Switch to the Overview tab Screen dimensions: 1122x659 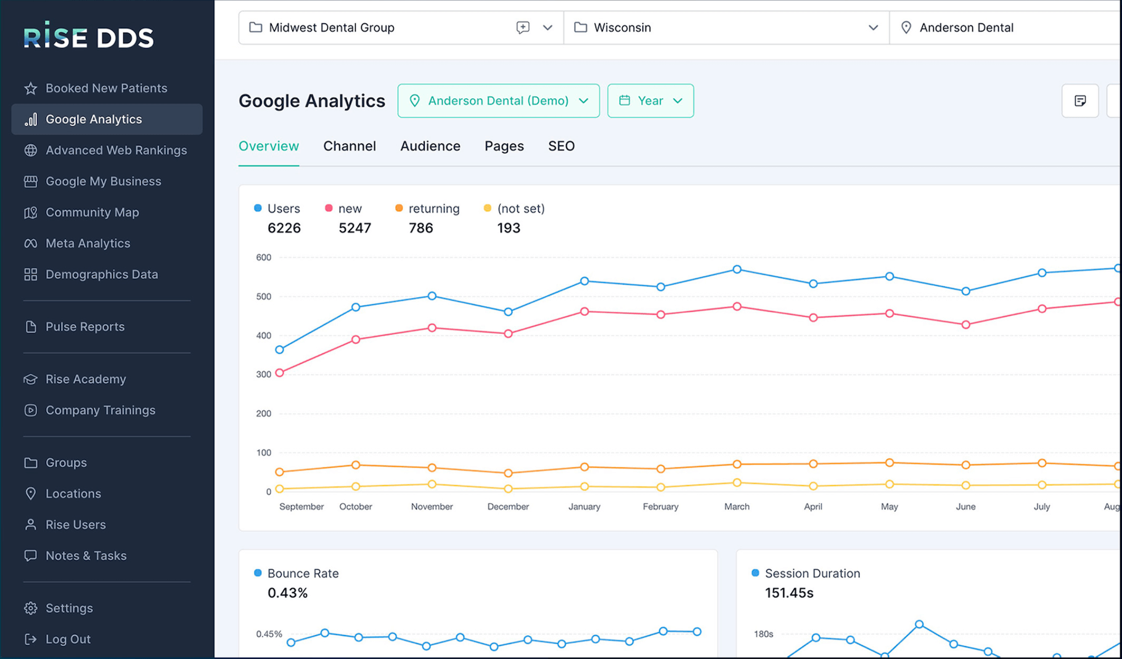269,147
